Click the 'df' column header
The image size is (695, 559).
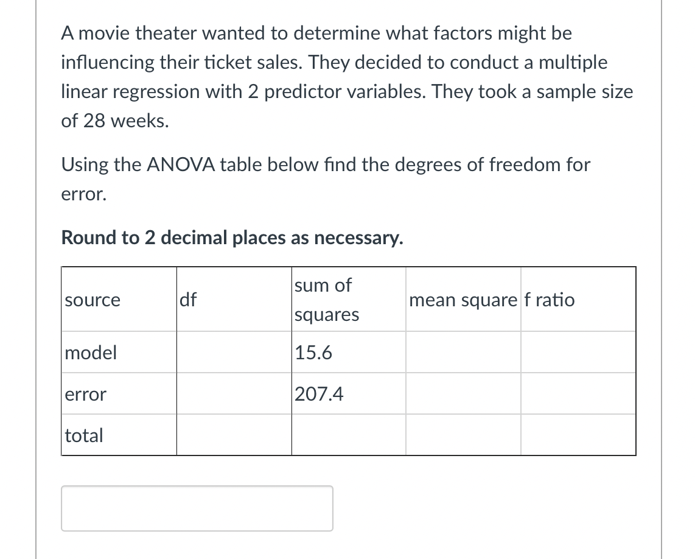click(x=187, y=300)
